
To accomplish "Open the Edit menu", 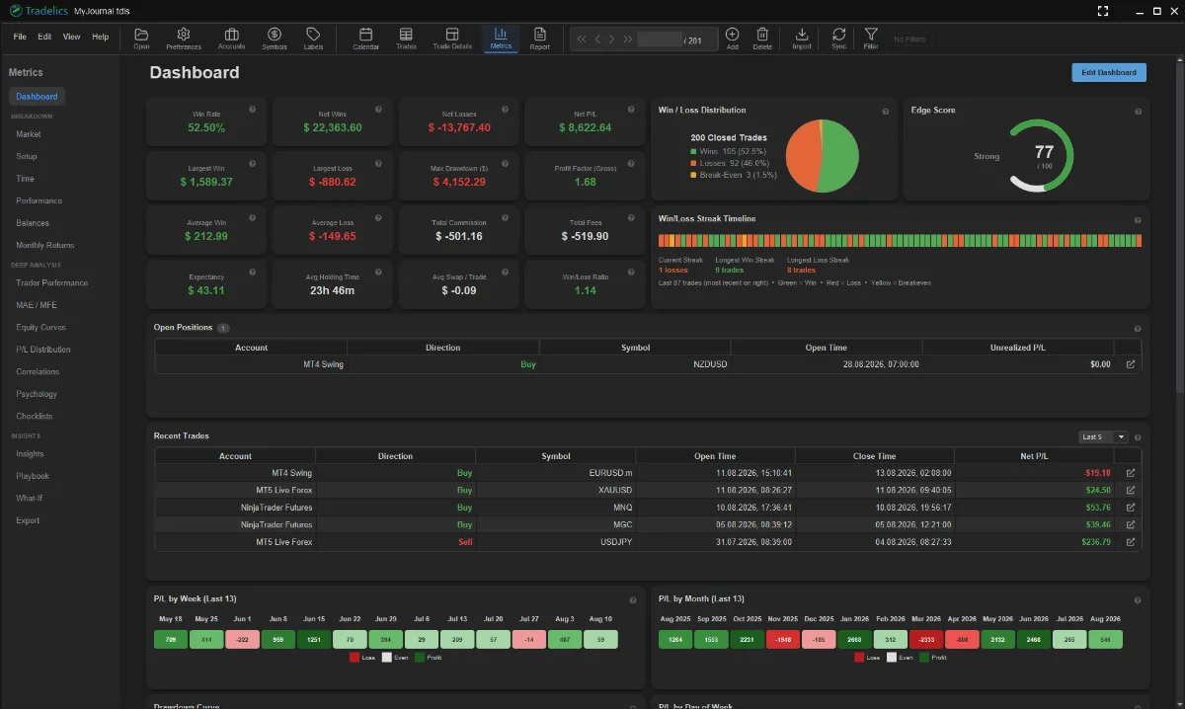I will (x=44, y=37).
